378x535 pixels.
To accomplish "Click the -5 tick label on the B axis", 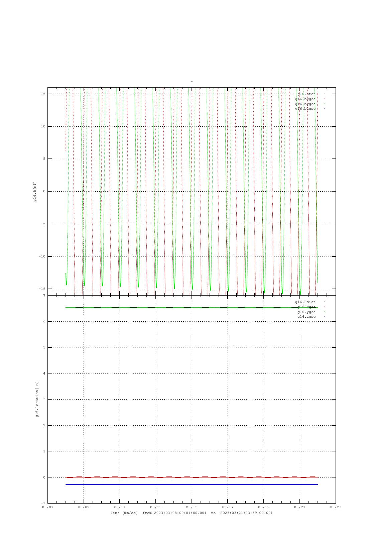I will pyautogui.click(x=43, y=224).
